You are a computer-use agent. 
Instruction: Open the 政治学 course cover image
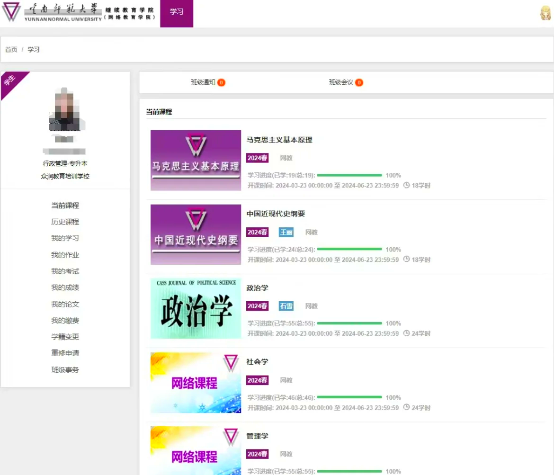(x=196, y=309)
